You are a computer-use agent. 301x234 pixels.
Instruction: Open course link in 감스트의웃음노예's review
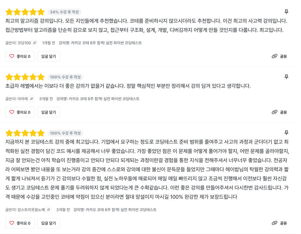121,210
